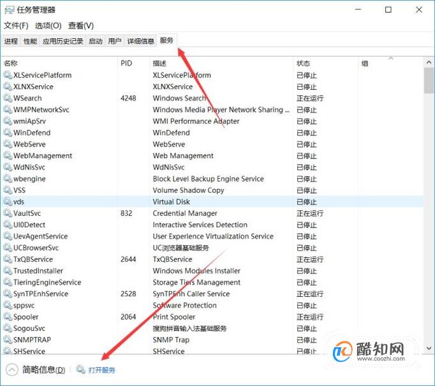This screenshot has height=386, width=435.
Task: Select the UC浏览器基础服务 description
Action: pyautogui.click(x=181, y=248)
